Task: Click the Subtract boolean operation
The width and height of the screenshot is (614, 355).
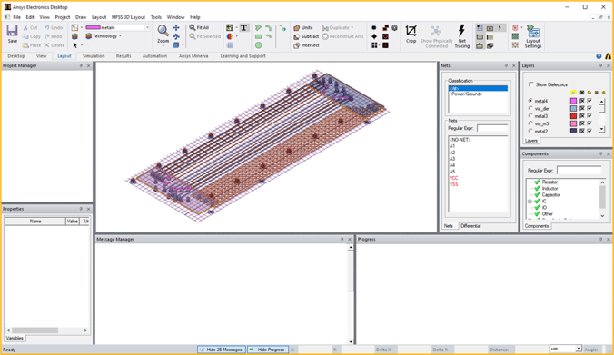Action: click(306, 36)
